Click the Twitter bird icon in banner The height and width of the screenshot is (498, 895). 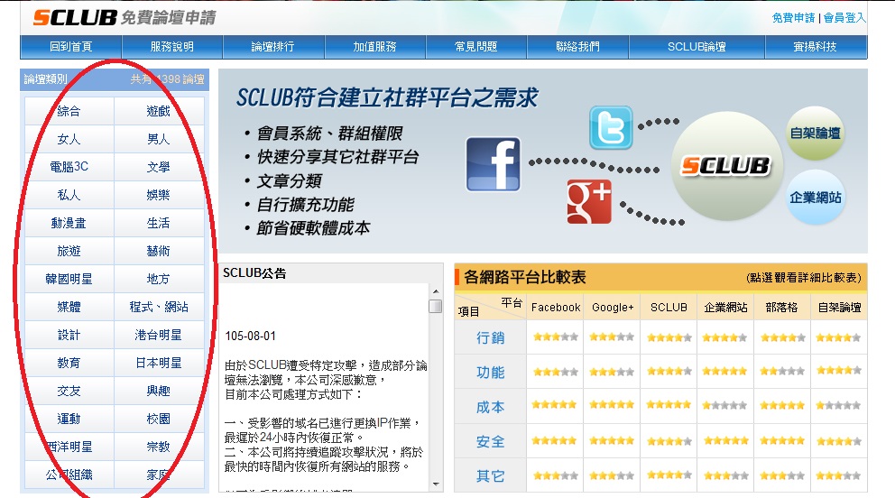611,127
